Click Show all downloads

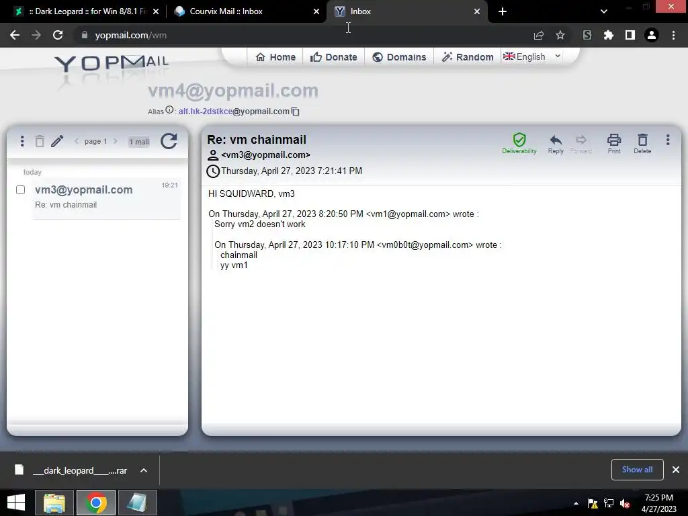(637, 470)
